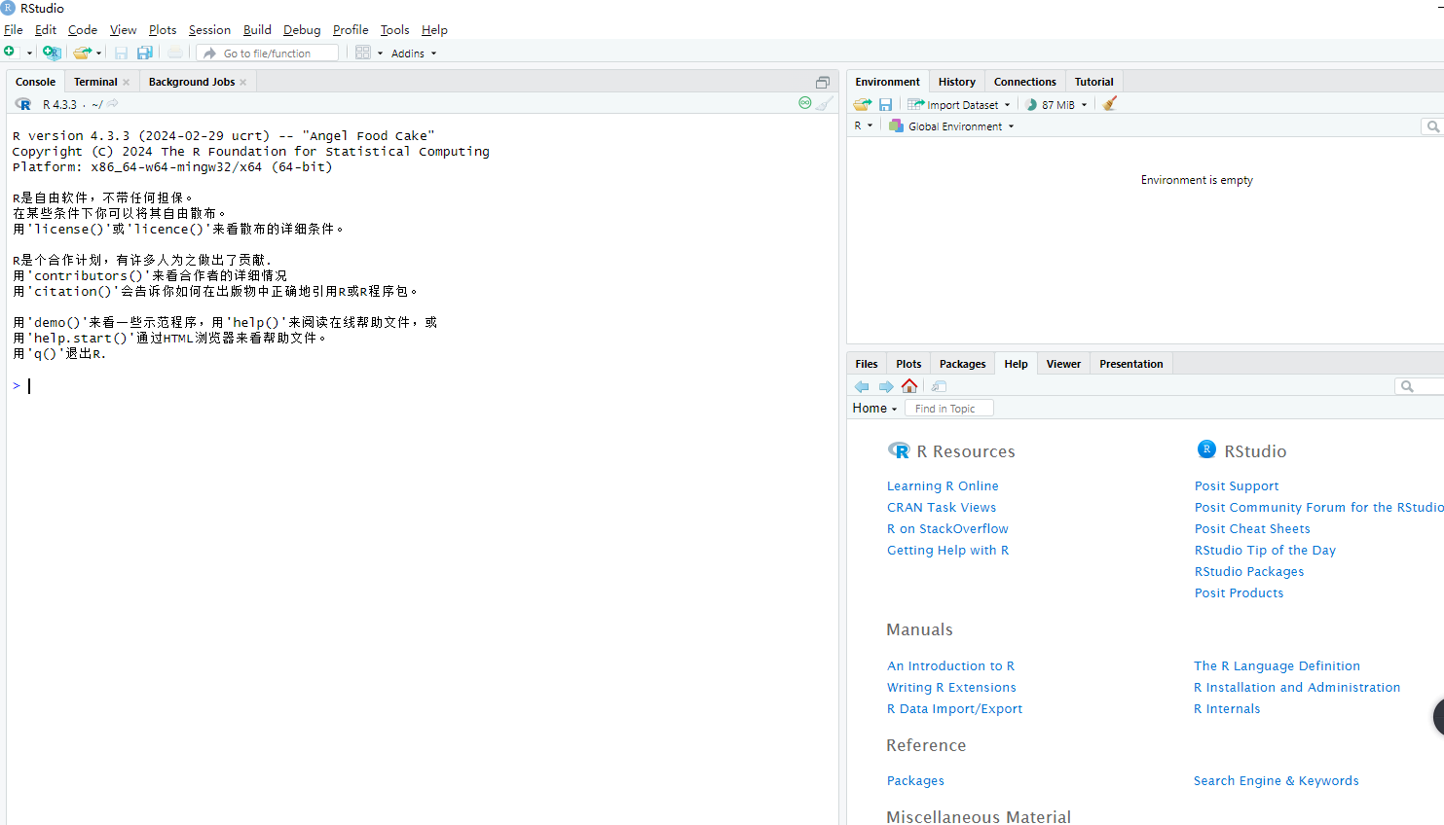Viewport: 1444px width, 825px height.
Task: Open the Plots menu
Action: 163,30
